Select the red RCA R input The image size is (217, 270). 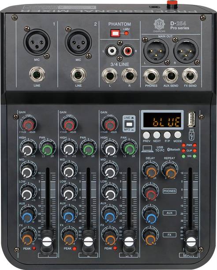(x=127, y=51)
